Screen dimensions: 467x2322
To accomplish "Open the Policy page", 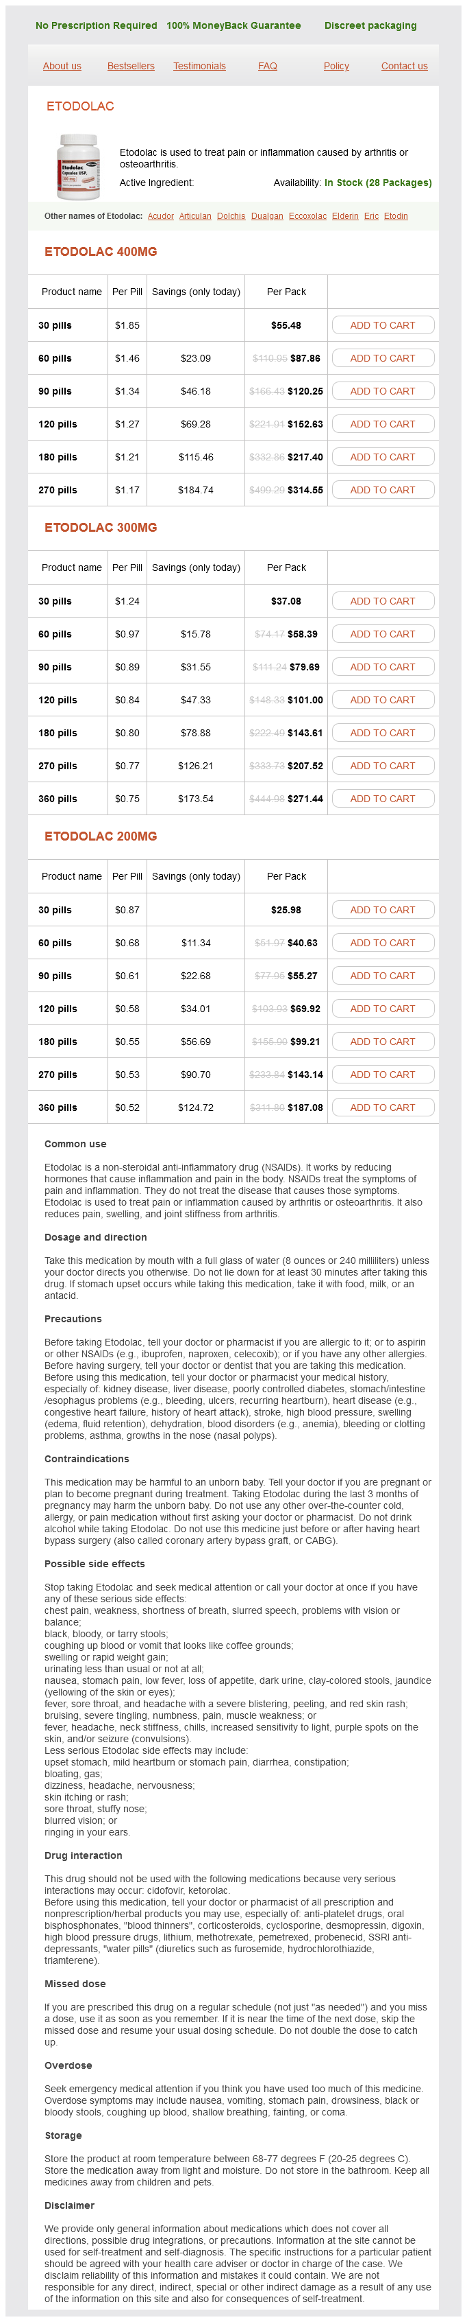I will coord(336,66).
